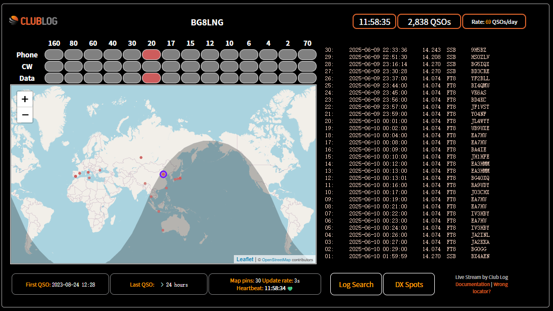The image size is (553, 311).
Task: Click the BG8LNG callsign heading
Action: click(x=207, y=22)
